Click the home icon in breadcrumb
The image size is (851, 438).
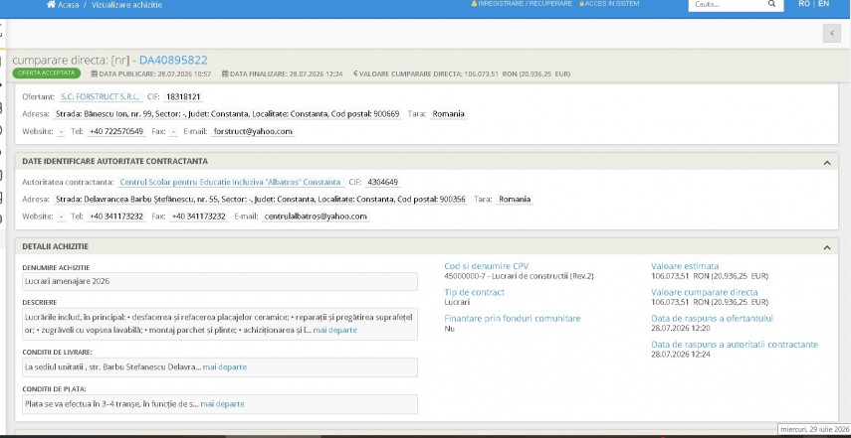51,4
